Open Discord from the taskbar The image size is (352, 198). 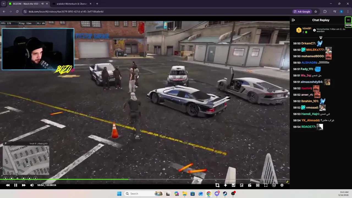217,194
